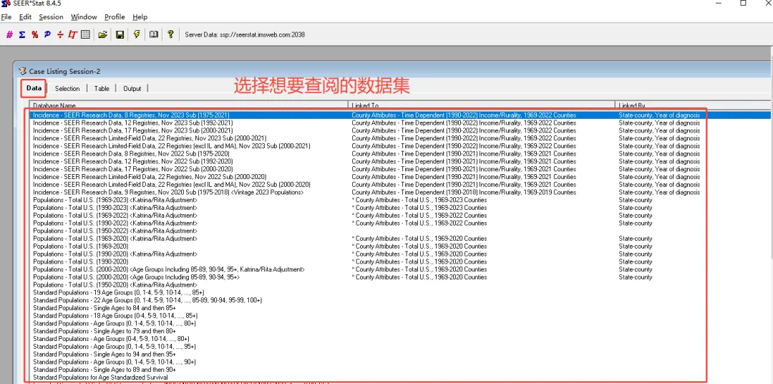The image size is (773, 384).
Task: Select SEER Research Data, 12 Registries, Nov 2022 Sub
Action: point(133,161)
